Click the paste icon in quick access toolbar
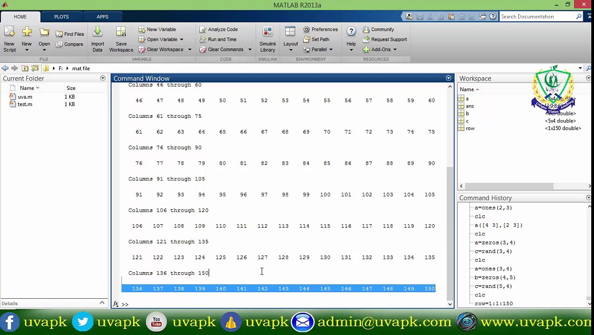This screenshot has height=335, width=594. click(451, 16)
